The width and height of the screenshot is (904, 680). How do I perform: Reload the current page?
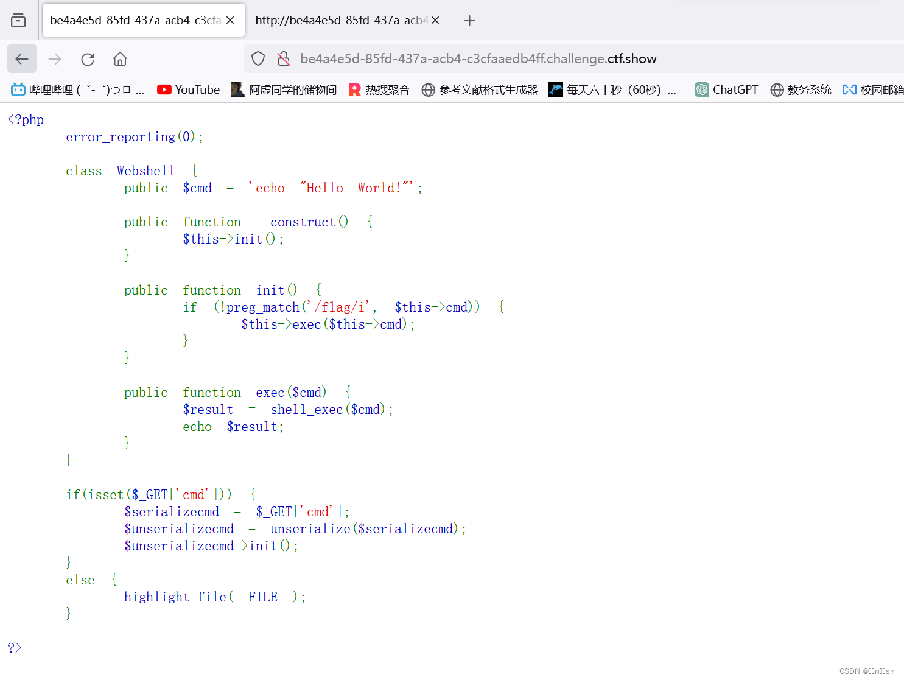click(x=87, y=58)
